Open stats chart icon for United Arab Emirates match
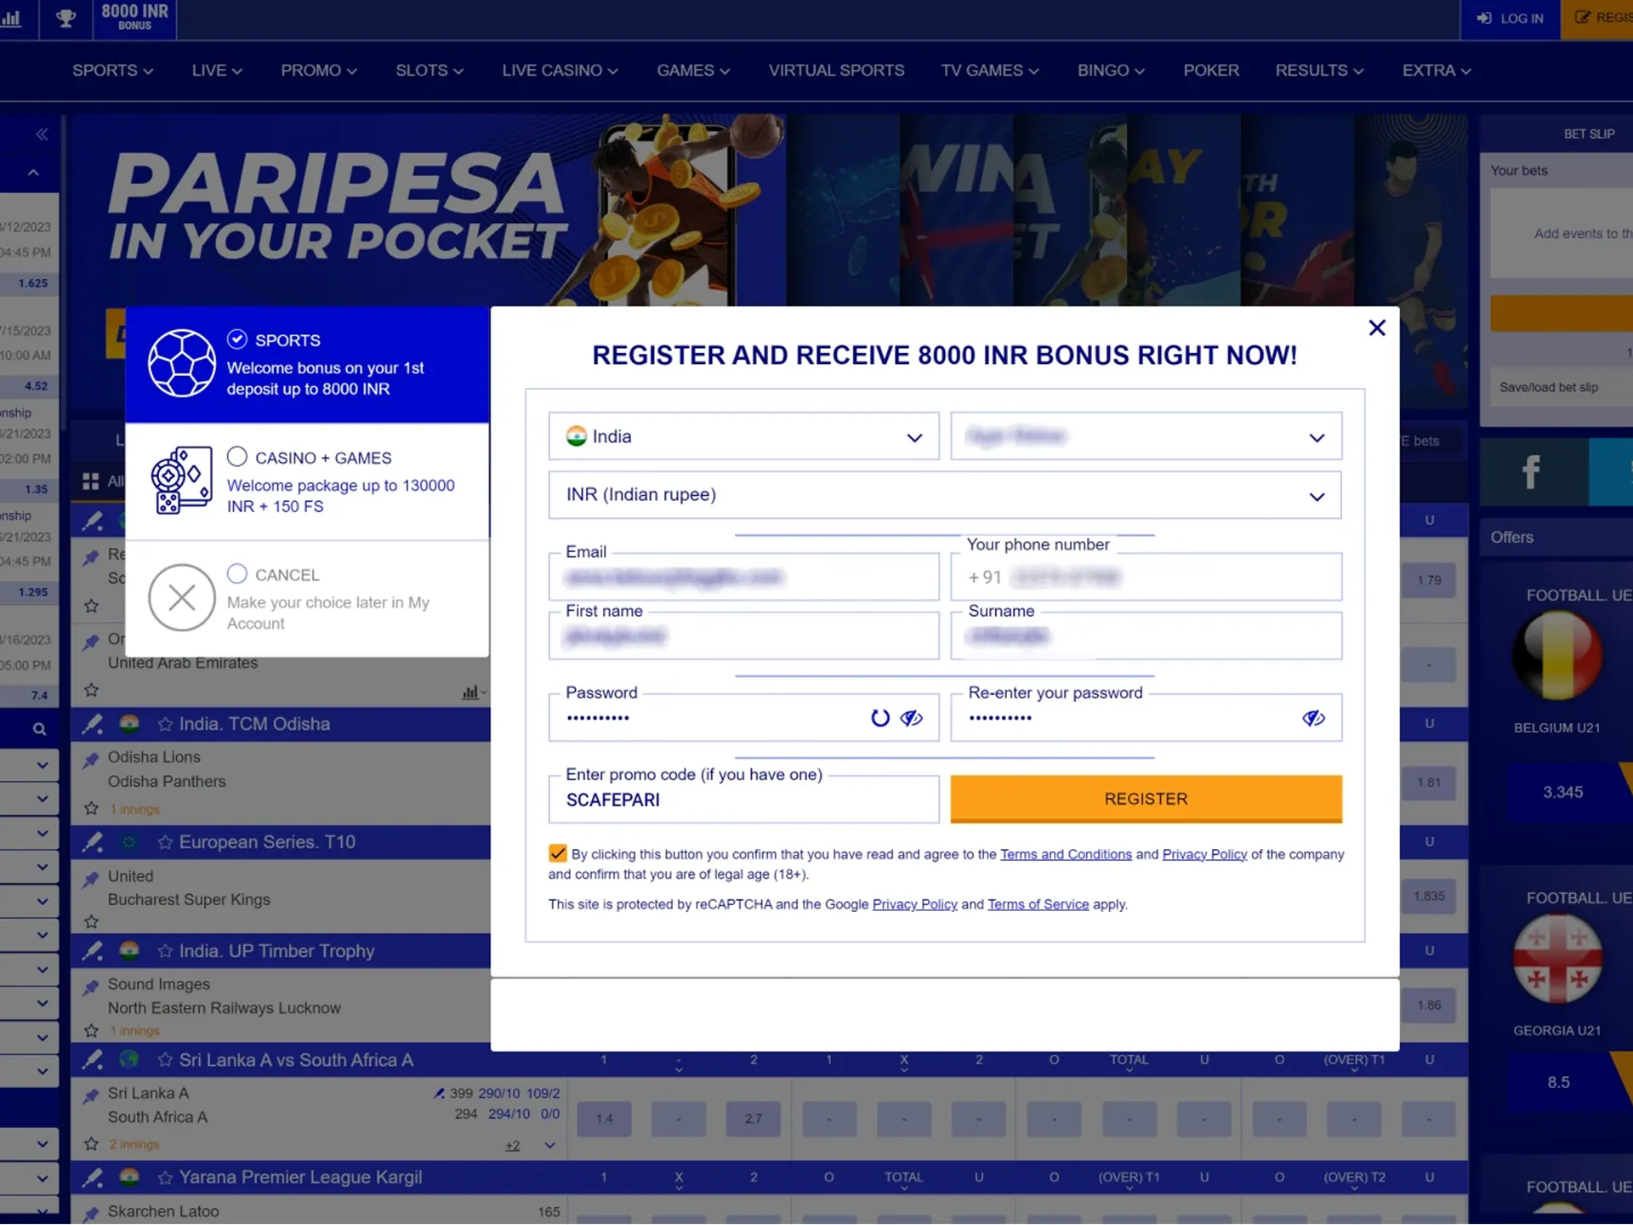The image size is (1633, 1225). (470, 692)
